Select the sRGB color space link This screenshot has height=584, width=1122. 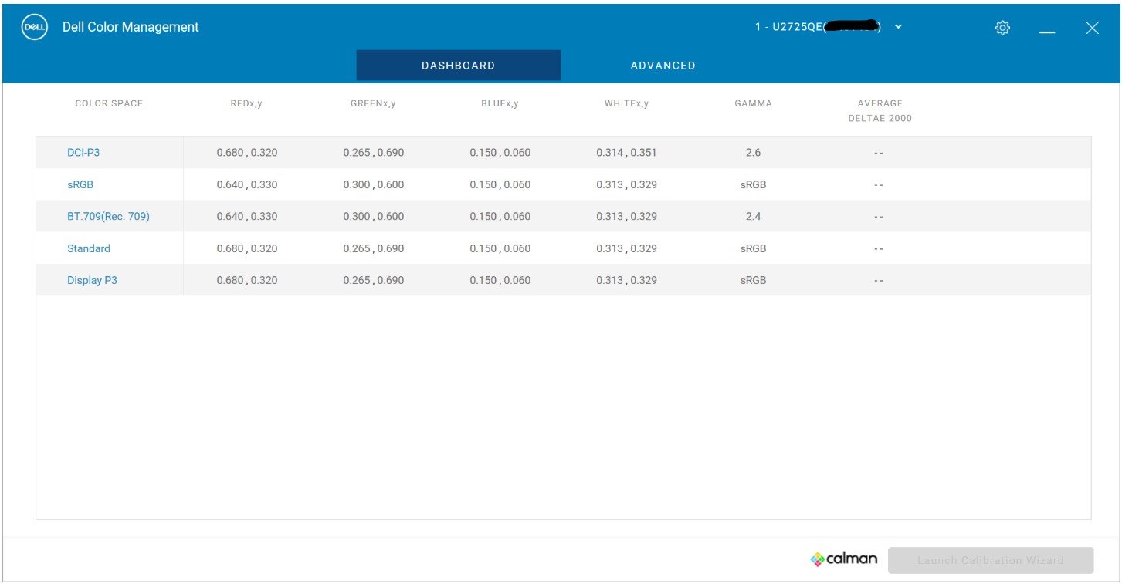(80, 185)
